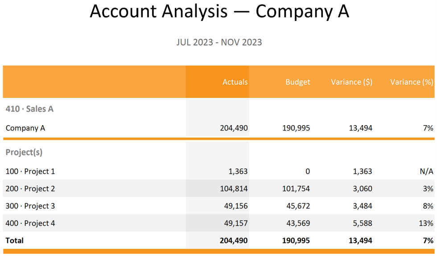Viewport: 437px width, 256px height.
Task: Click the Total row budget 190,995
Action: [296, 241]
